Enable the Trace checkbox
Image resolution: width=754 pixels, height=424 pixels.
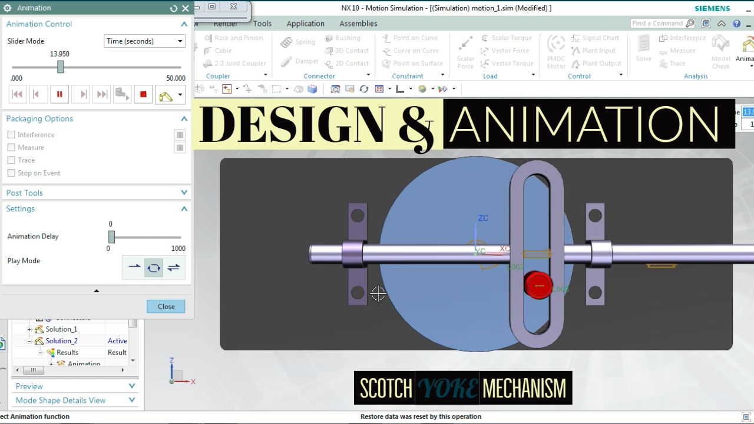pyautogui.click(x=11, y=160)
